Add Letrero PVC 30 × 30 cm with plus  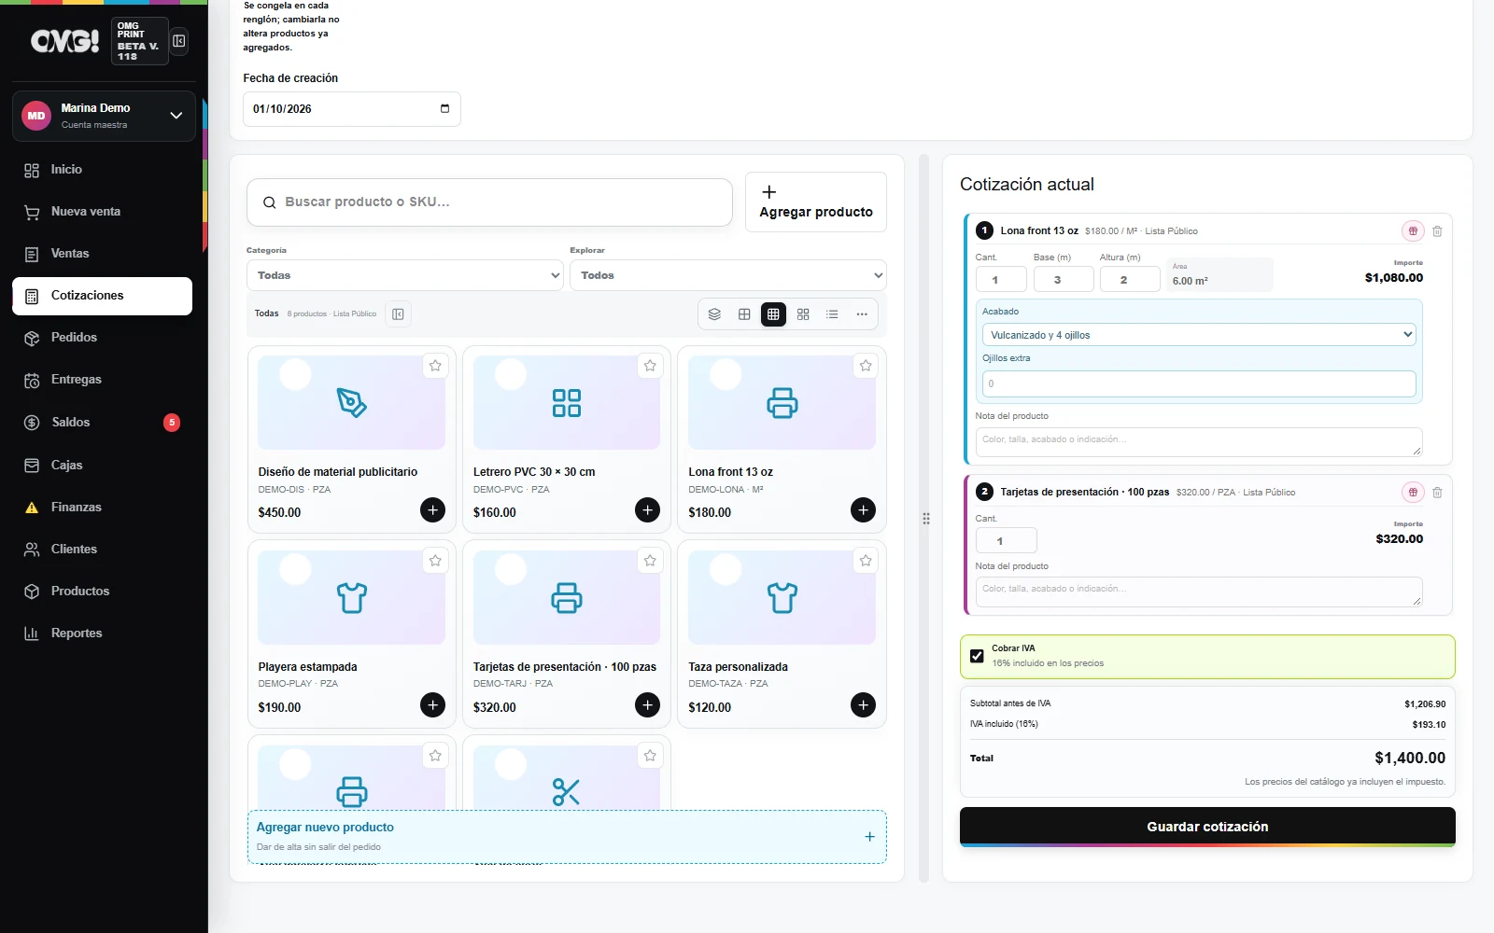(x=647, y=510)
